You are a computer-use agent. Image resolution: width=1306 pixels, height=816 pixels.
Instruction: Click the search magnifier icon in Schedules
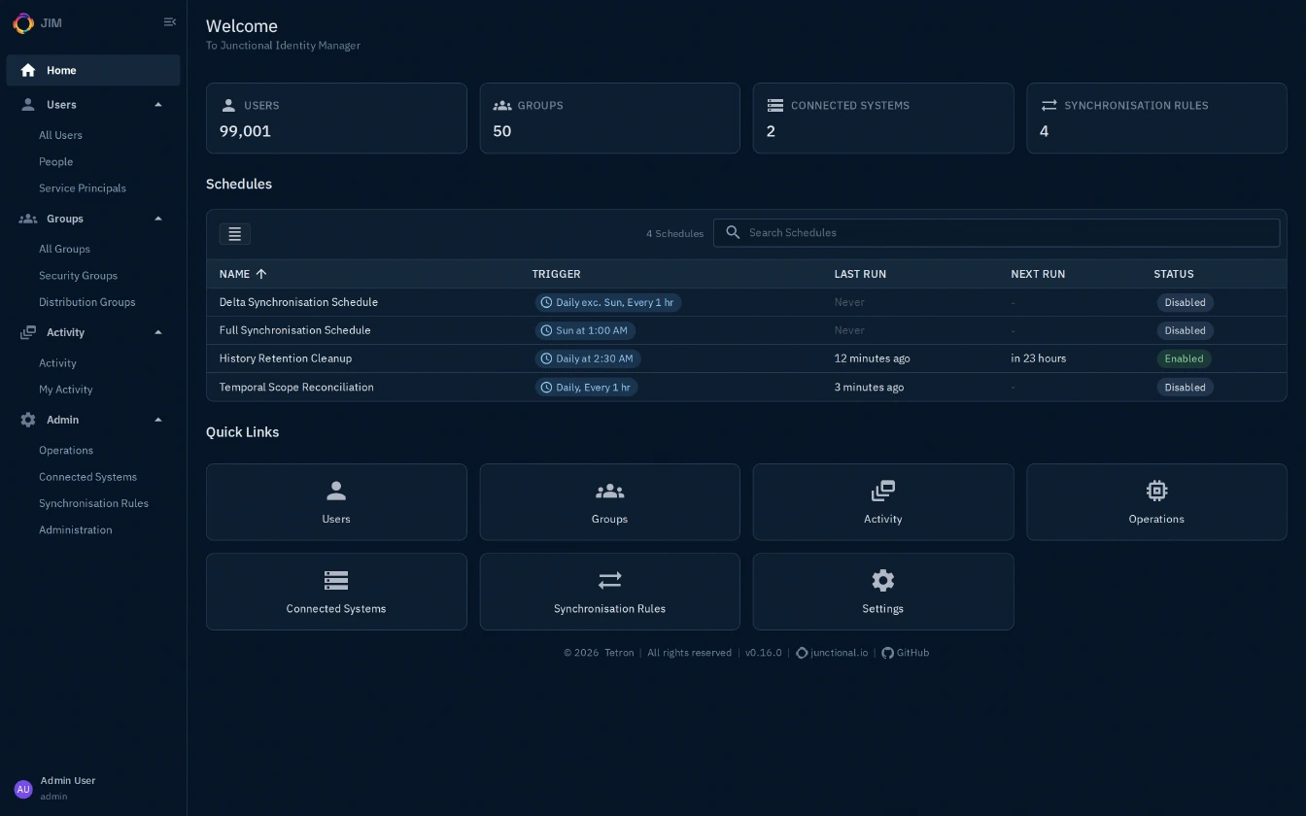(x=734, y=233)
